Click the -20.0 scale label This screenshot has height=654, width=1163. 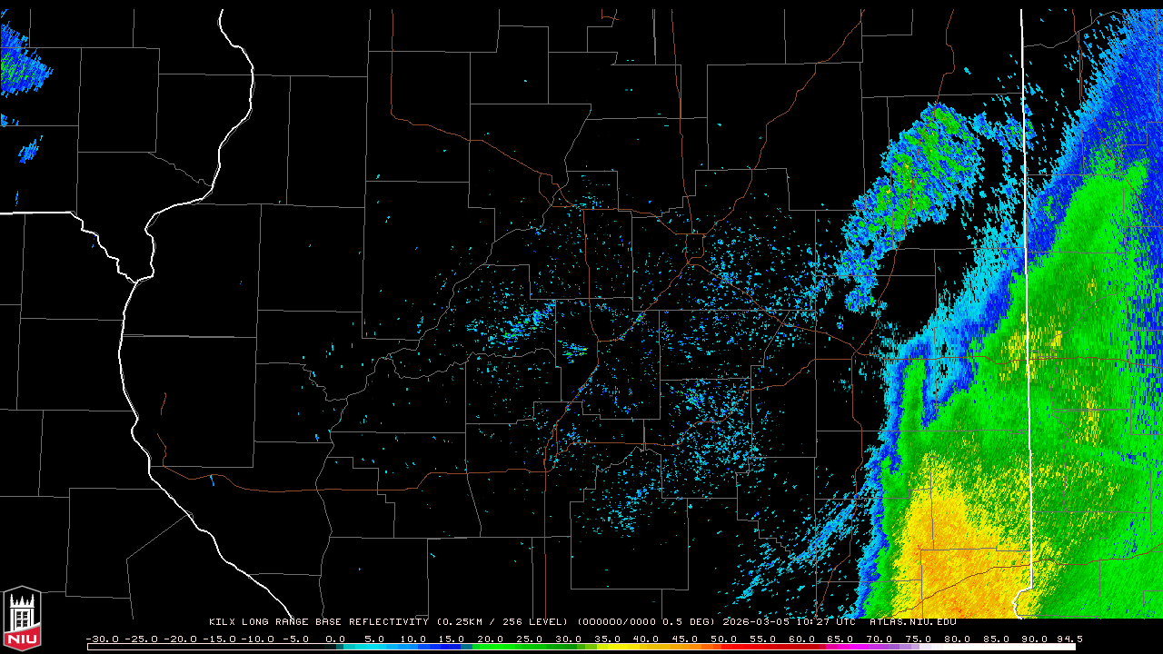(180, 639)
